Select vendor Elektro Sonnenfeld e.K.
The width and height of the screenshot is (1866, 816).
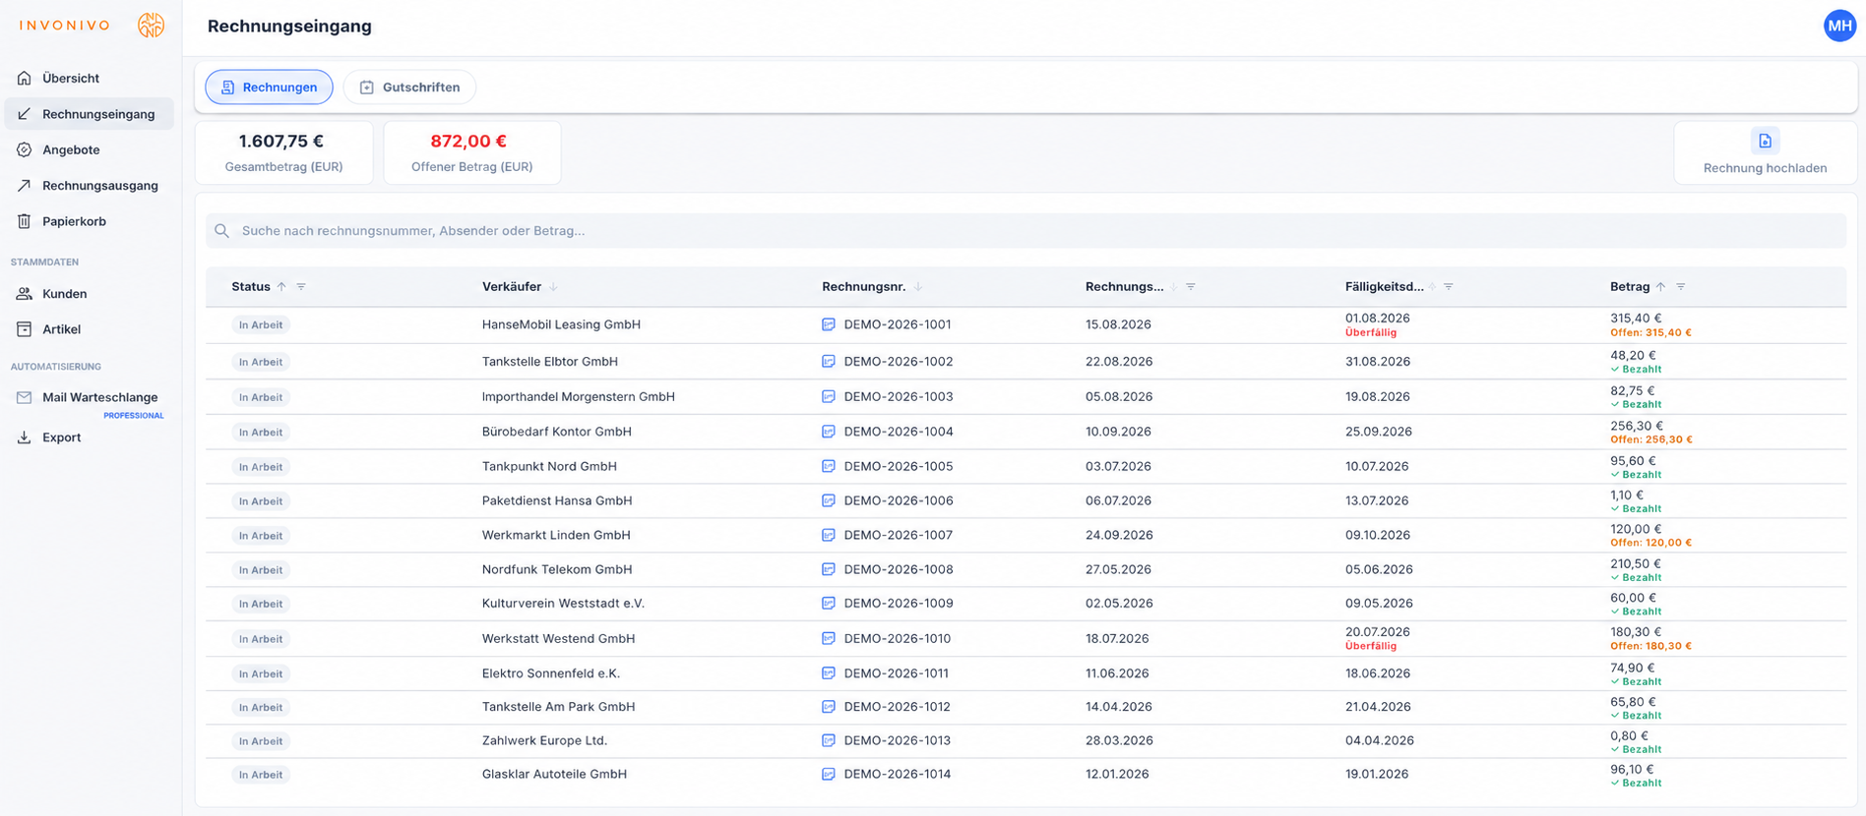pyautogui.click(x=551, y=673)
